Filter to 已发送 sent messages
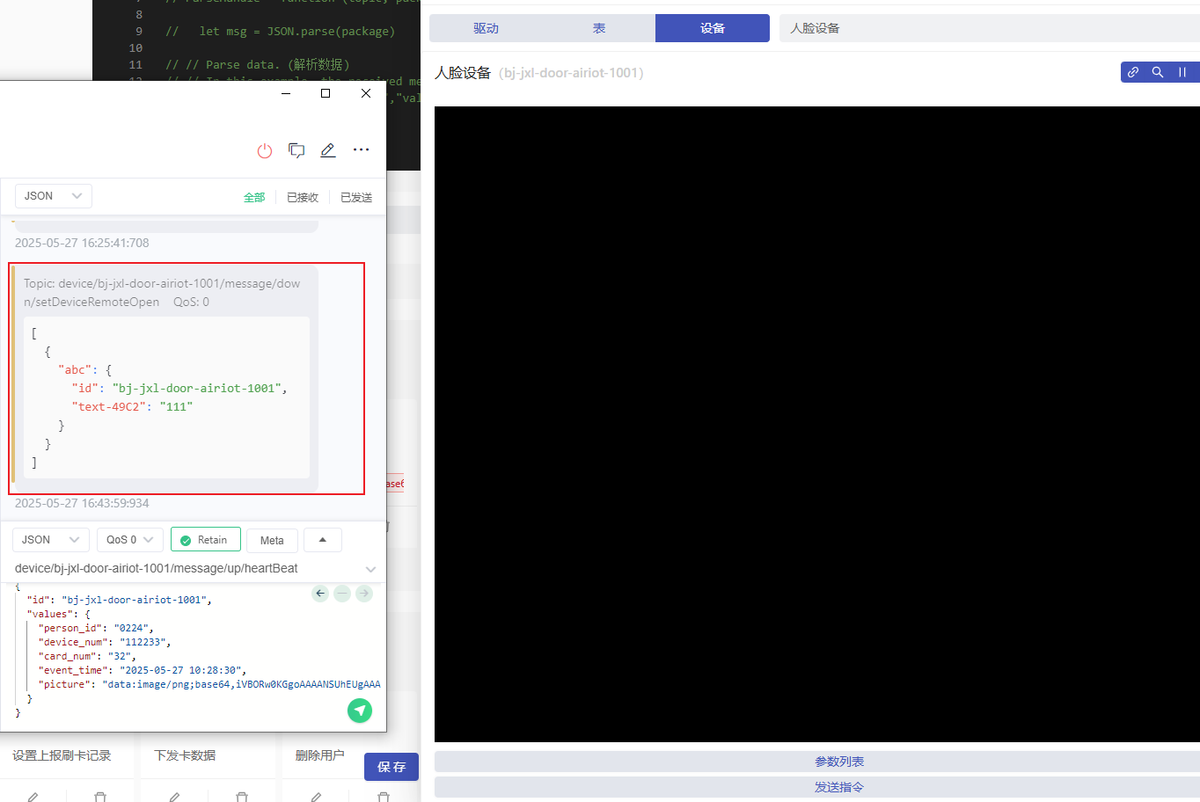Screen dimensions: 1200x802 (x=356, y=198)
